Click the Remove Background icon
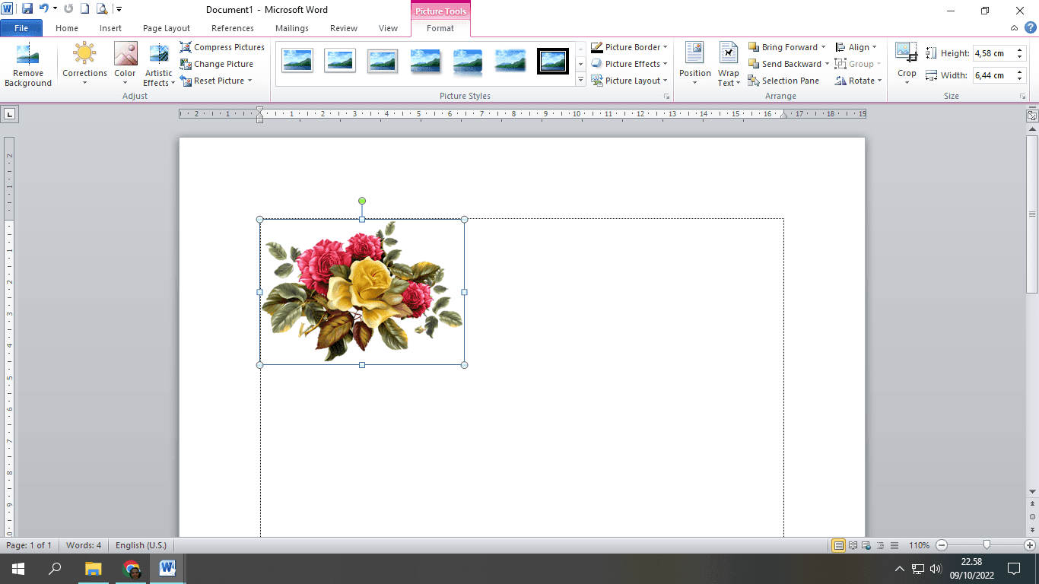Screen dimensions: 1039x584 [28, 56]
